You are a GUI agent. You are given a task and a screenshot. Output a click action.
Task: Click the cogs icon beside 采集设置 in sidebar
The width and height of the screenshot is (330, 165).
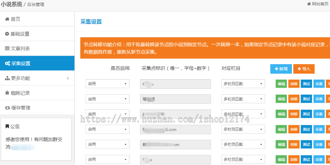(x=8, y=63)
